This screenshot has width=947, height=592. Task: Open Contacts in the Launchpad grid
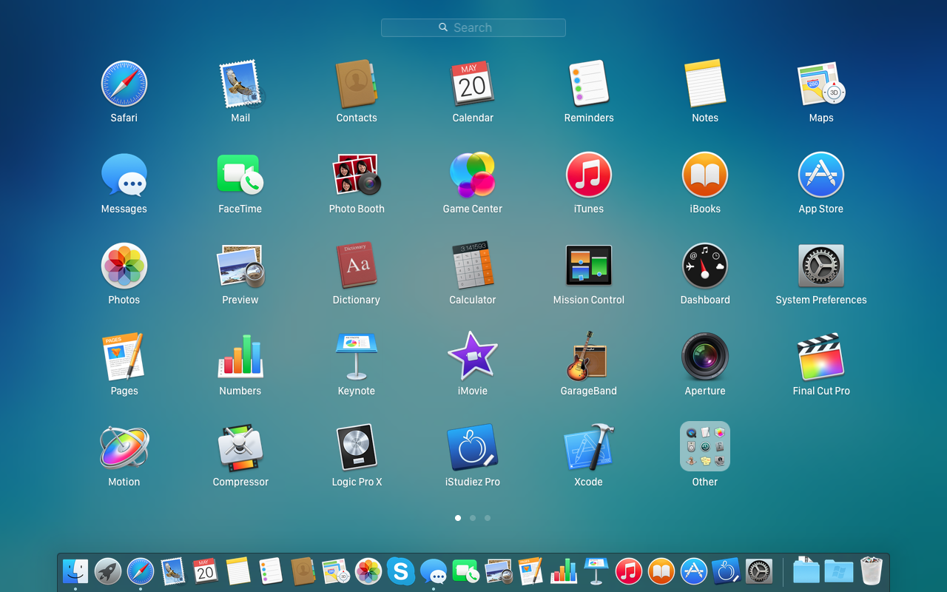coord(357,84)
